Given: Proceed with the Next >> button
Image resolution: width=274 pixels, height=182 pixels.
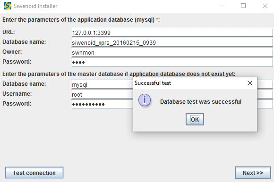Looking at the screenshot, I should click(253, 173).
